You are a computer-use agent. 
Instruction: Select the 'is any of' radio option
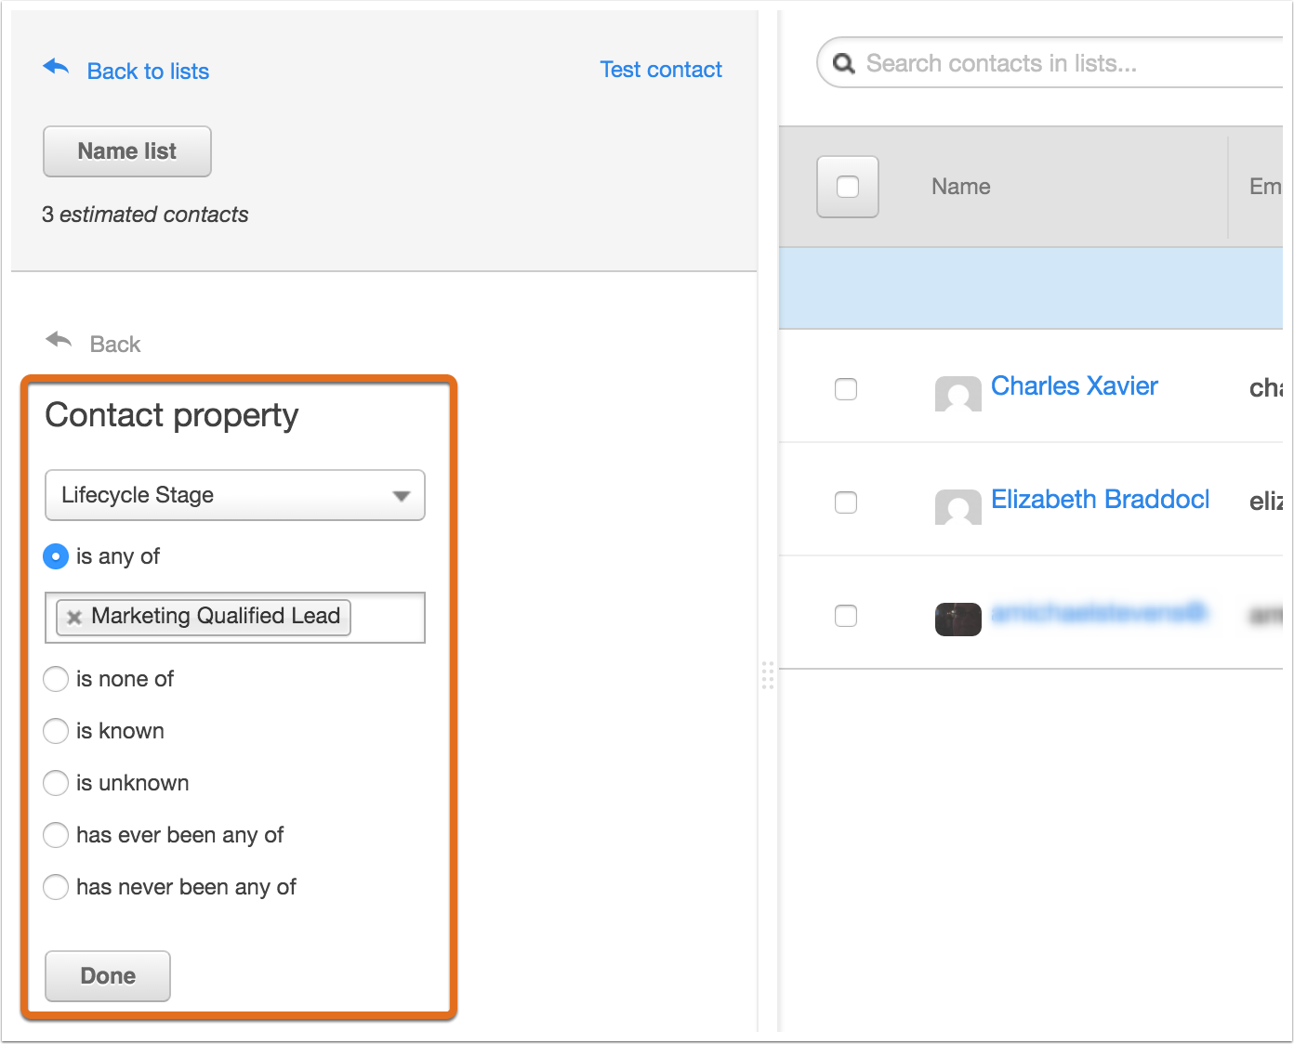(56, 556)
